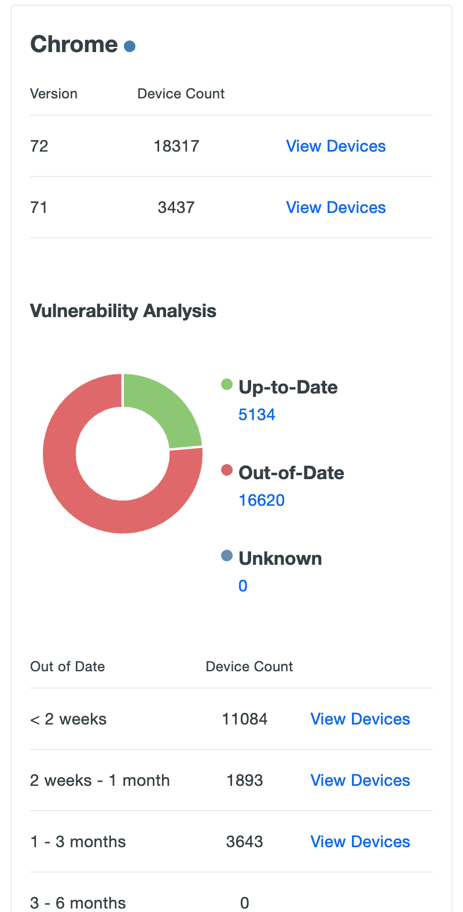This screenshot has height=912, width=463.
Task: Click the green Up-to-Date legend dot
Action: pyautogui.click(x=226, y=384)
